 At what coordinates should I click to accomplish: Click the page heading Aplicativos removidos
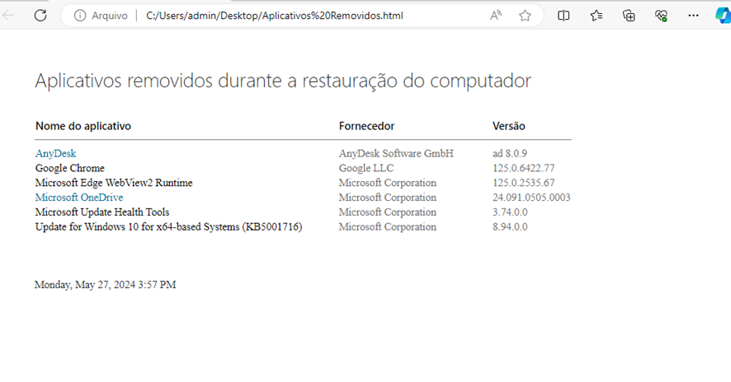tap(283, 81)
